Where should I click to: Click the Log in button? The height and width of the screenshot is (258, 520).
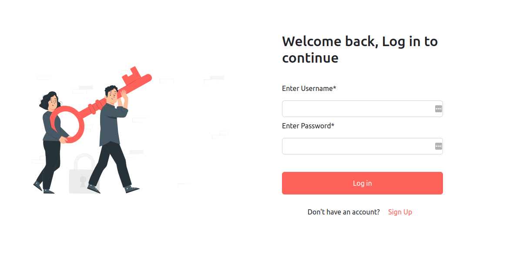coord(362,183)
